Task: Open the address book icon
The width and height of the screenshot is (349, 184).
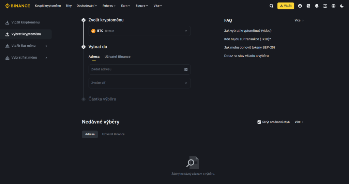Action: click(186, 70)
